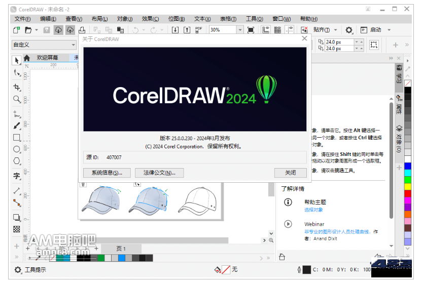Select the Transparency checkerboard tool
The height and width of the screenshot is (285, 423).
pos(17,229)
